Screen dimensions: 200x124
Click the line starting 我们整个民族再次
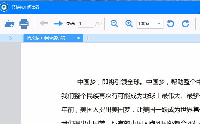click(x=131, y=96)
